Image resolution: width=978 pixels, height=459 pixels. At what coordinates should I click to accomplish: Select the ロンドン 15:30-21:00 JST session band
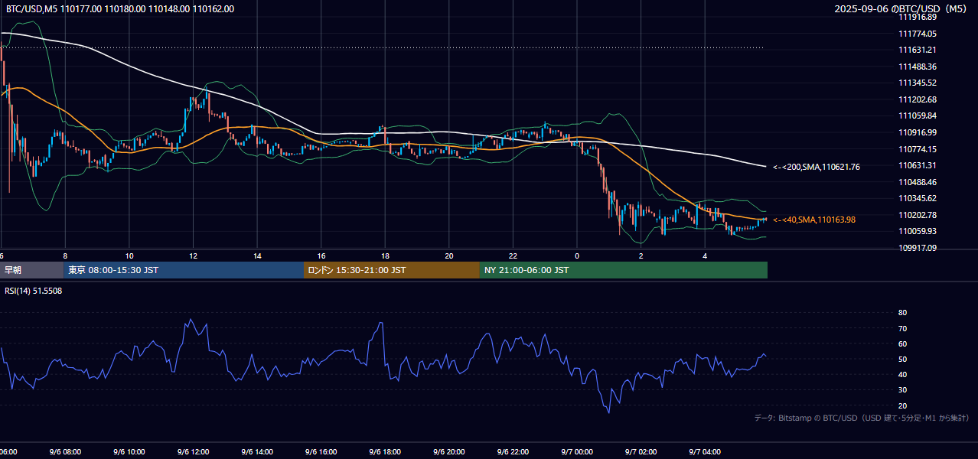tap(392, 270)
